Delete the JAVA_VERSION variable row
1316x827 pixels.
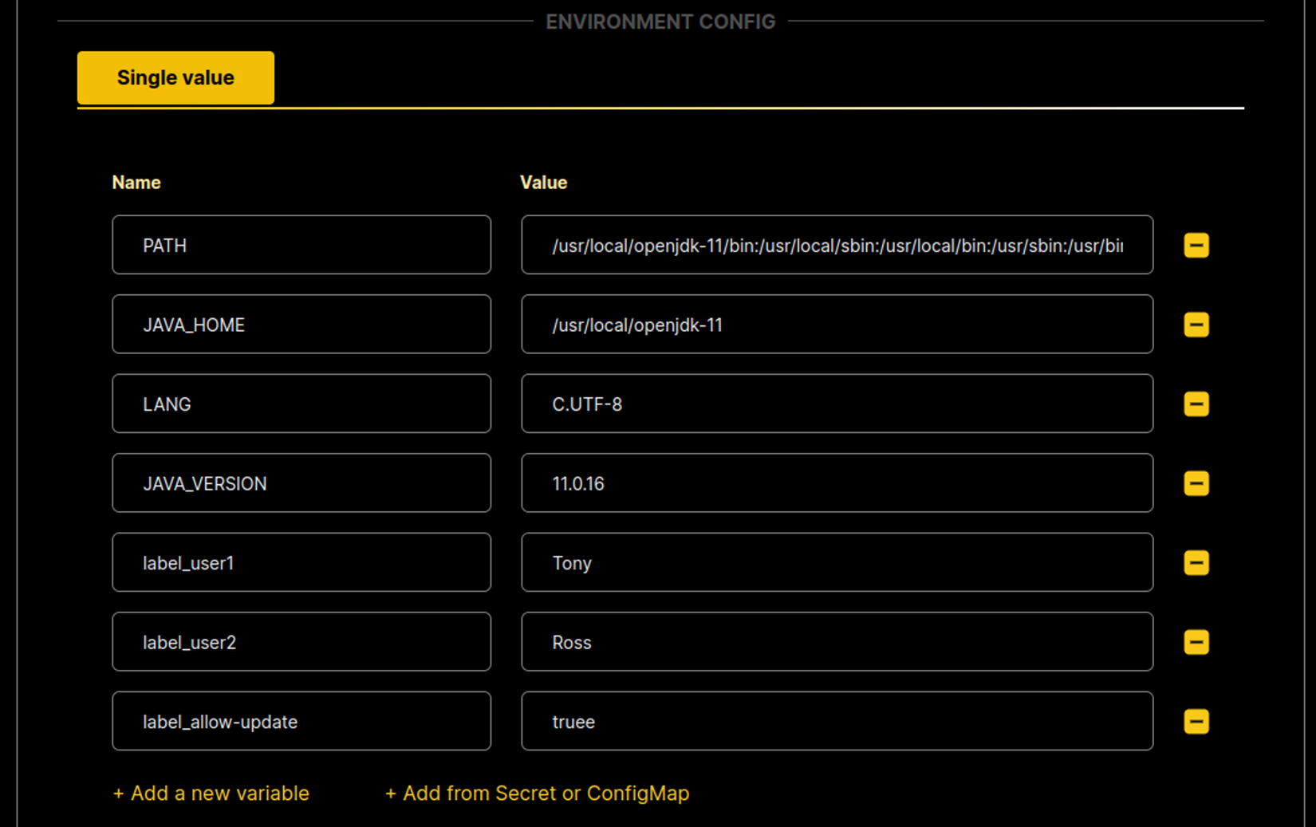[x=1196, y=483]
